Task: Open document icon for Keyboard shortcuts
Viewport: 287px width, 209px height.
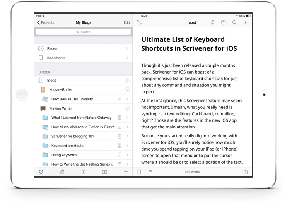Action: (x=120, y=146)
